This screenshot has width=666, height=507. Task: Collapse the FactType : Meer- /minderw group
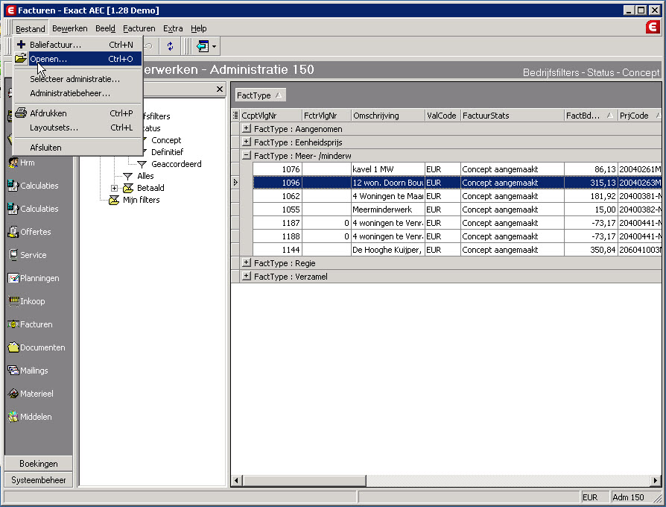click(x=247, y=156)
